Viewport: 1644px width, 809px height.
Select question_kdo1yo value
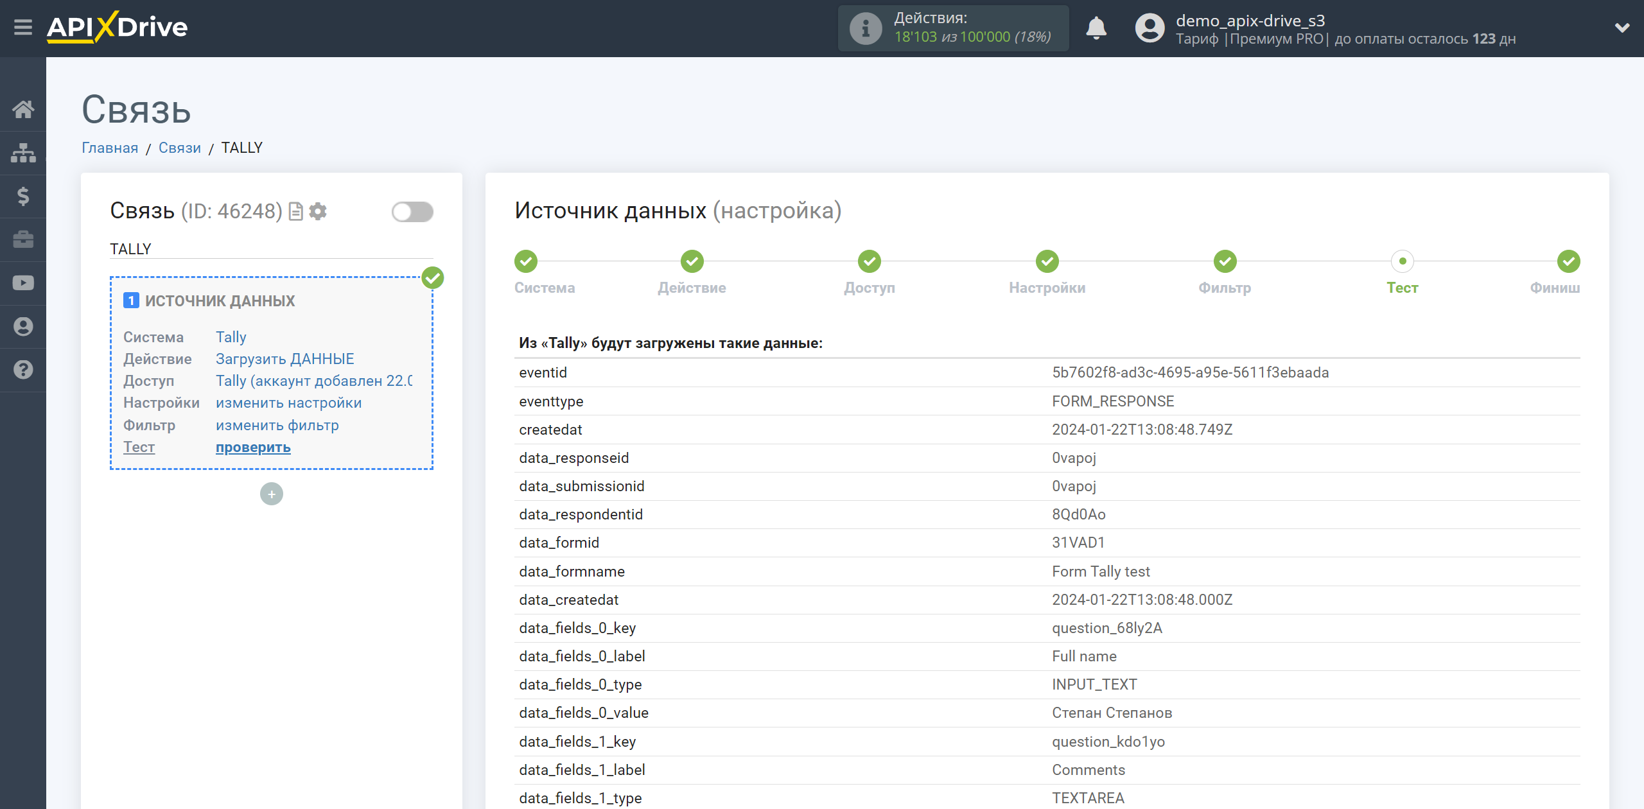pyautogui.click(x=1108, y=742)
